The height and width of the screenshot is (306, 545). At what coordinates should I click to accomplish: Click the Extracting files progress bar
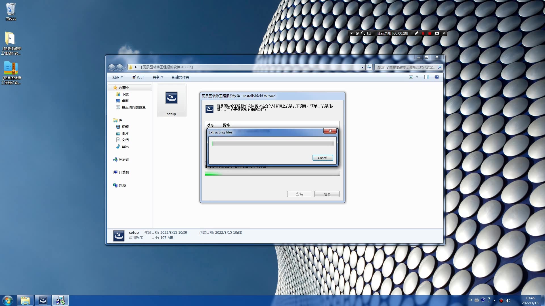point(273,143)
